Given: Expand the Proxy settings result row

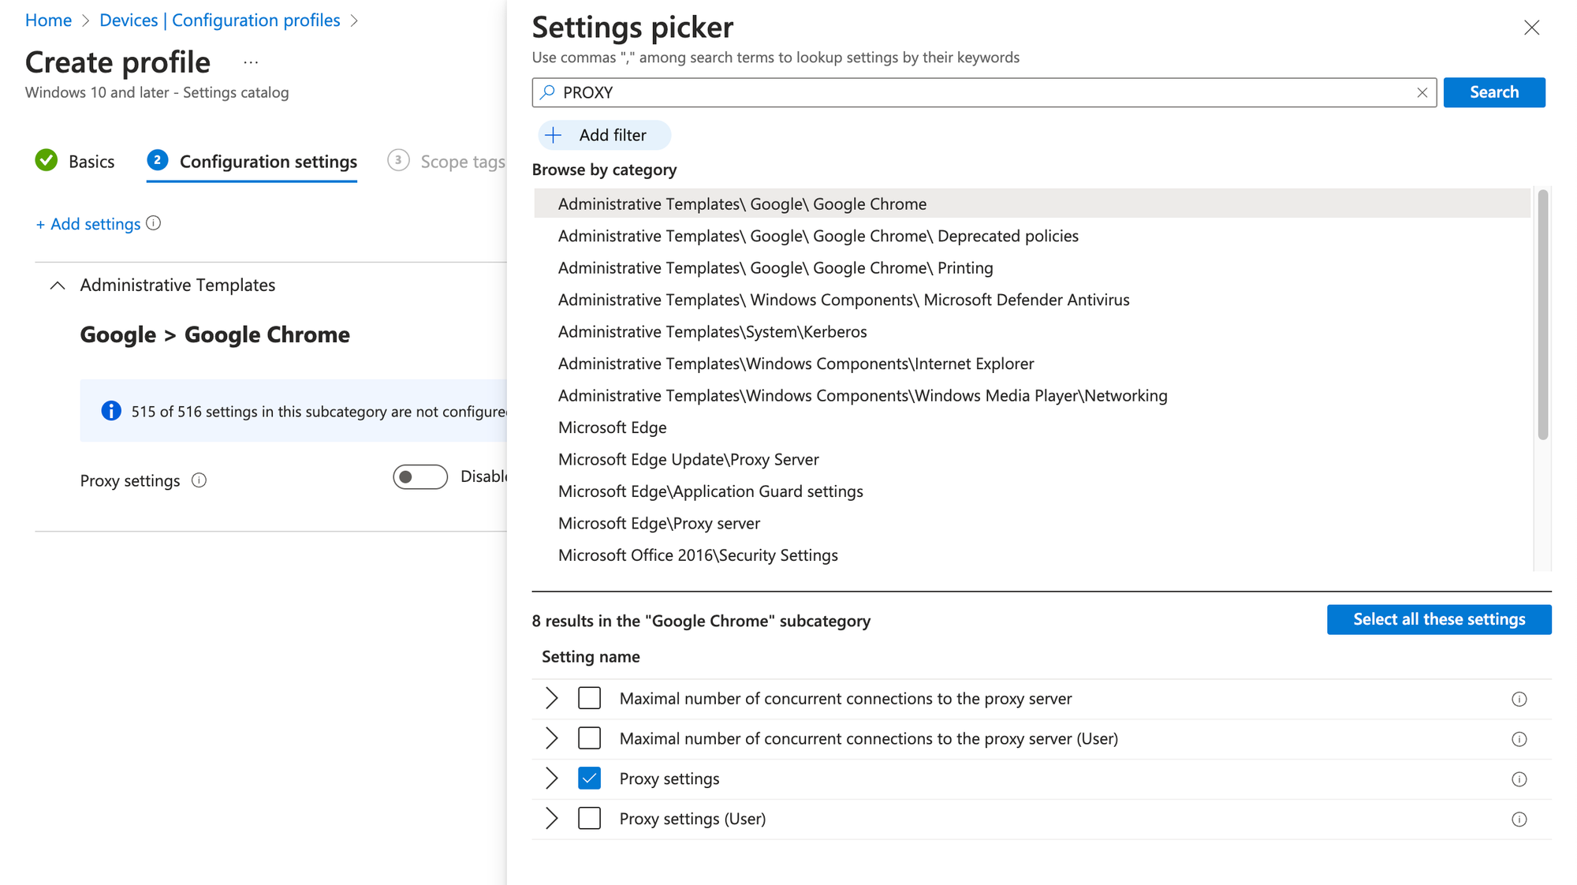Looking at the screenshot, I should click(x=552, y=779).
